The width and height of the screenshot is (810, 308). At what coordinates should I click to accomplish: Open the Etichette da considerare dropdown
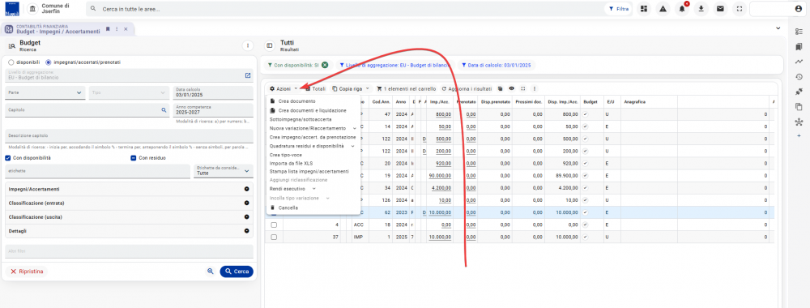(x=224, y=171)
